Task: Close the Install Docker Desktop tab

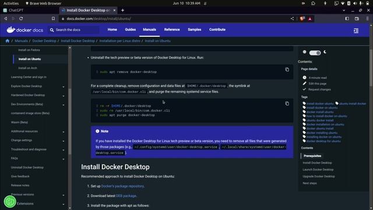Action: [114, 10]
